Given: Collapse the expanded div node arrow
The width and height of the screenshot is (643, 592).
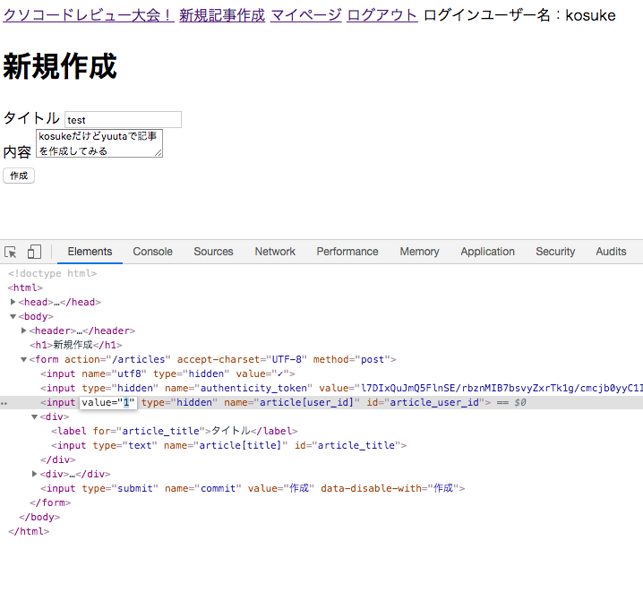Looking at the screenshot, I should tap(34, 417).
